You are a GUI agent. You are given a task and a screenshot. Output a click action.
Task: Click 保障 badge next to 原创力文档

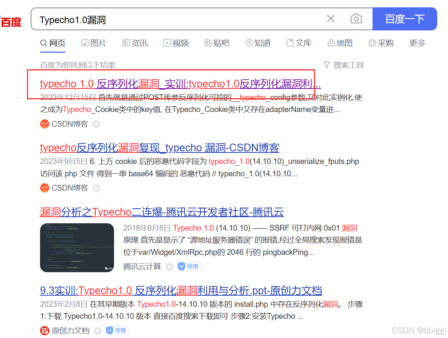point(117,330)
